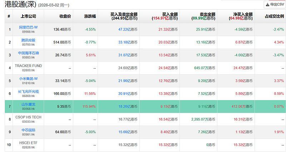This screenshot has height=152, width=286.
Task: Click buy amount 24.54亿港币
Action: coord(168,68)
